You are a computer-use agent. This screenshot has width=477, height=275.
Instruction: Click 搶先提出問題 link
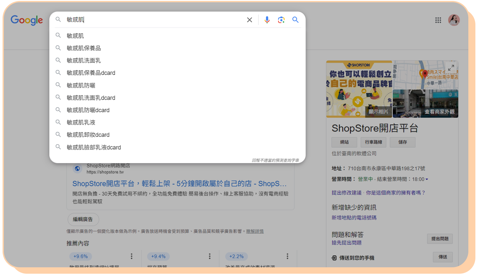[x=347, y=243]
